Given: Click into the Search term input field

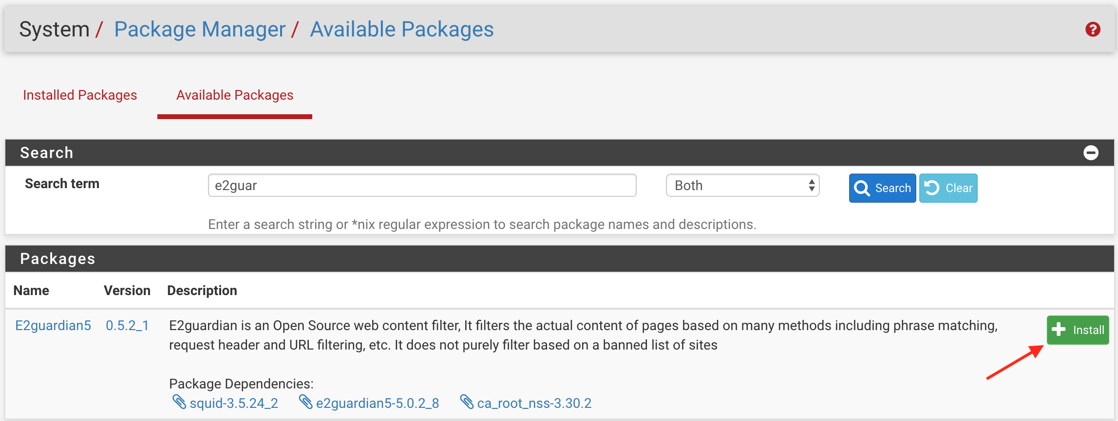Looking at the screenshot, I should (422, 185).
